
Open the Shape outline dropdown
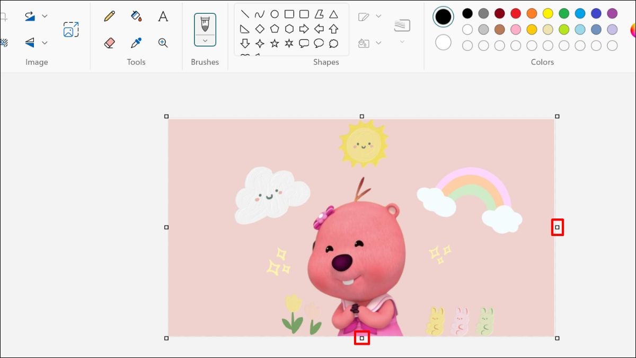click(378, 16)
